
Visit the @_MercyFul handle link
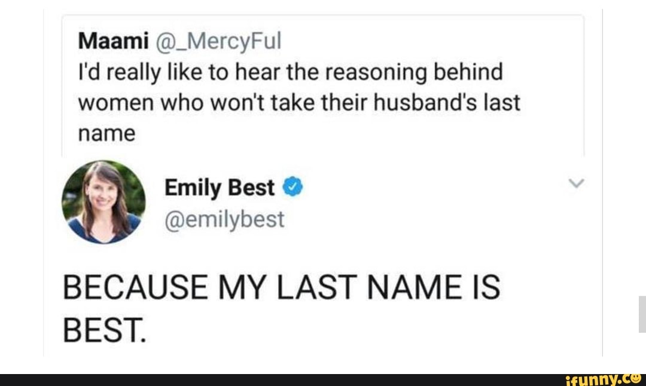(217, 41)
